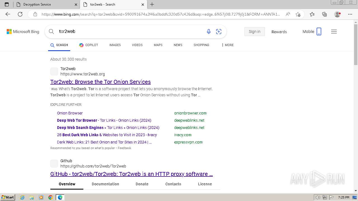
Task: Open the Favorites list icon
Action: (312, 14)
